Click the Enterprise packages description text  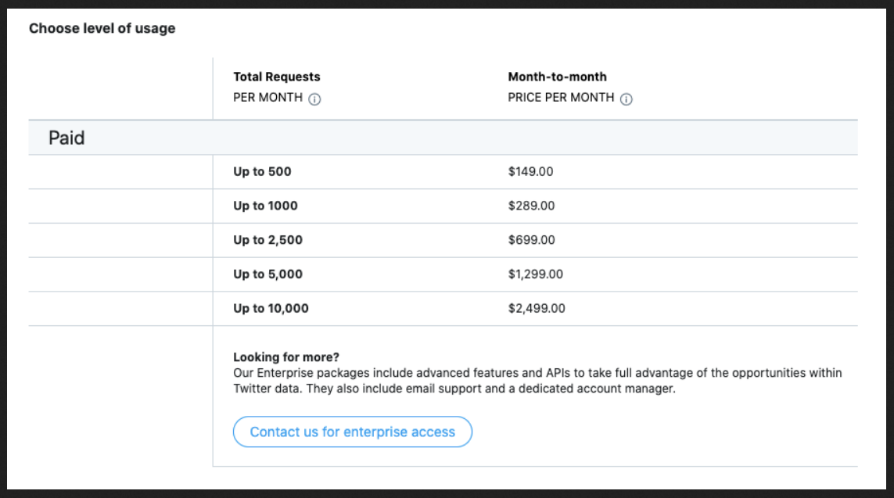[x=537, y=381]
